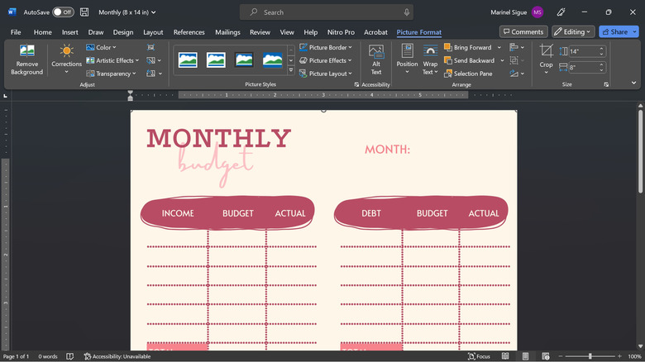Viewport: 645px width, 362px height.
Task: Click the Save icon in title bar
Action: (84, 12)
